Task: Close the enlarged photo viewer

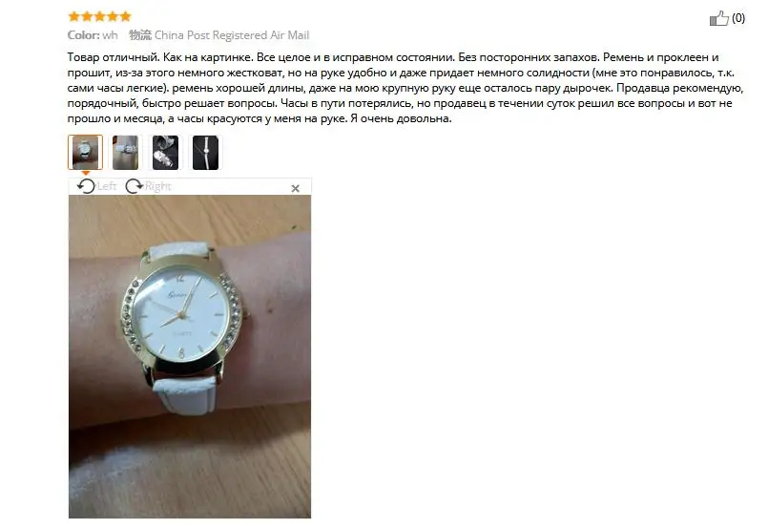Action: 296,188
